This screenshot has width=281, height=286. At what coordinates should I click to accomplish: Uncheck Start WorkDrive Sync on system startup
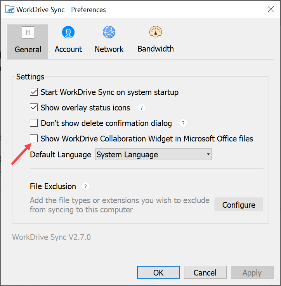34,92
